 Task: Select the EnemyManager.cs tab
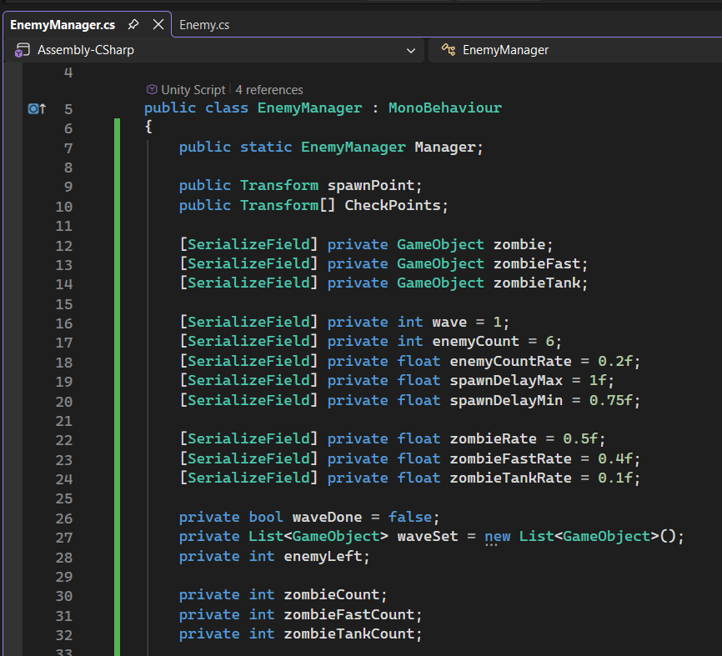point(63,25)
